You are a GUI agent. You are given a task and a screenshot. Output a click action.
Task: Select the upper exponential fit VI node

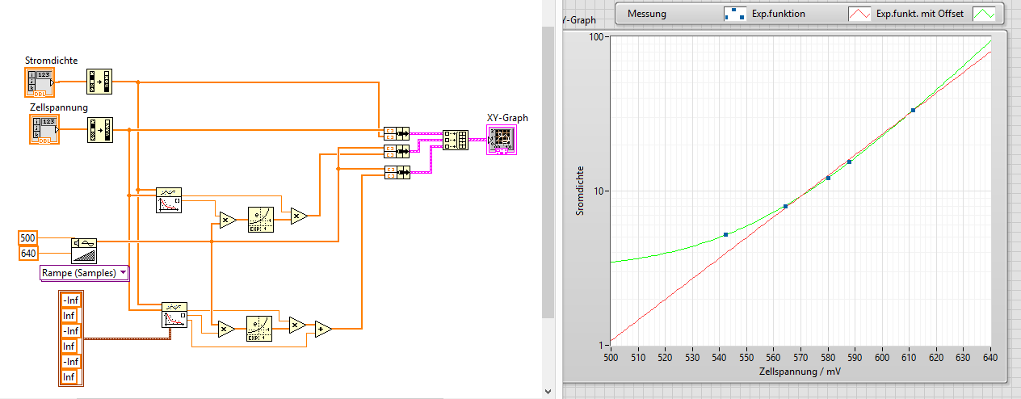(168, 200)
